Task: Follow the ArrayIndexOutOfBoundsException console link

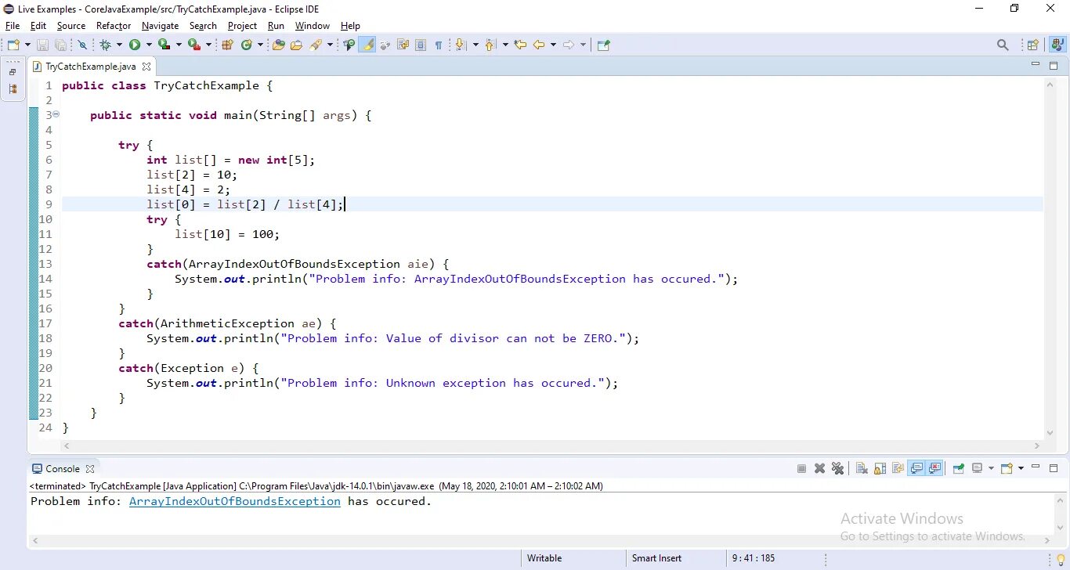Action: pos(234,501)
